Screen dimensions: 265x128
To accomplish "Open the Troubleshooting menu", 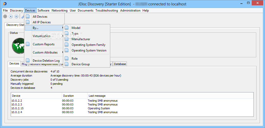I will (x=107, y=10).
